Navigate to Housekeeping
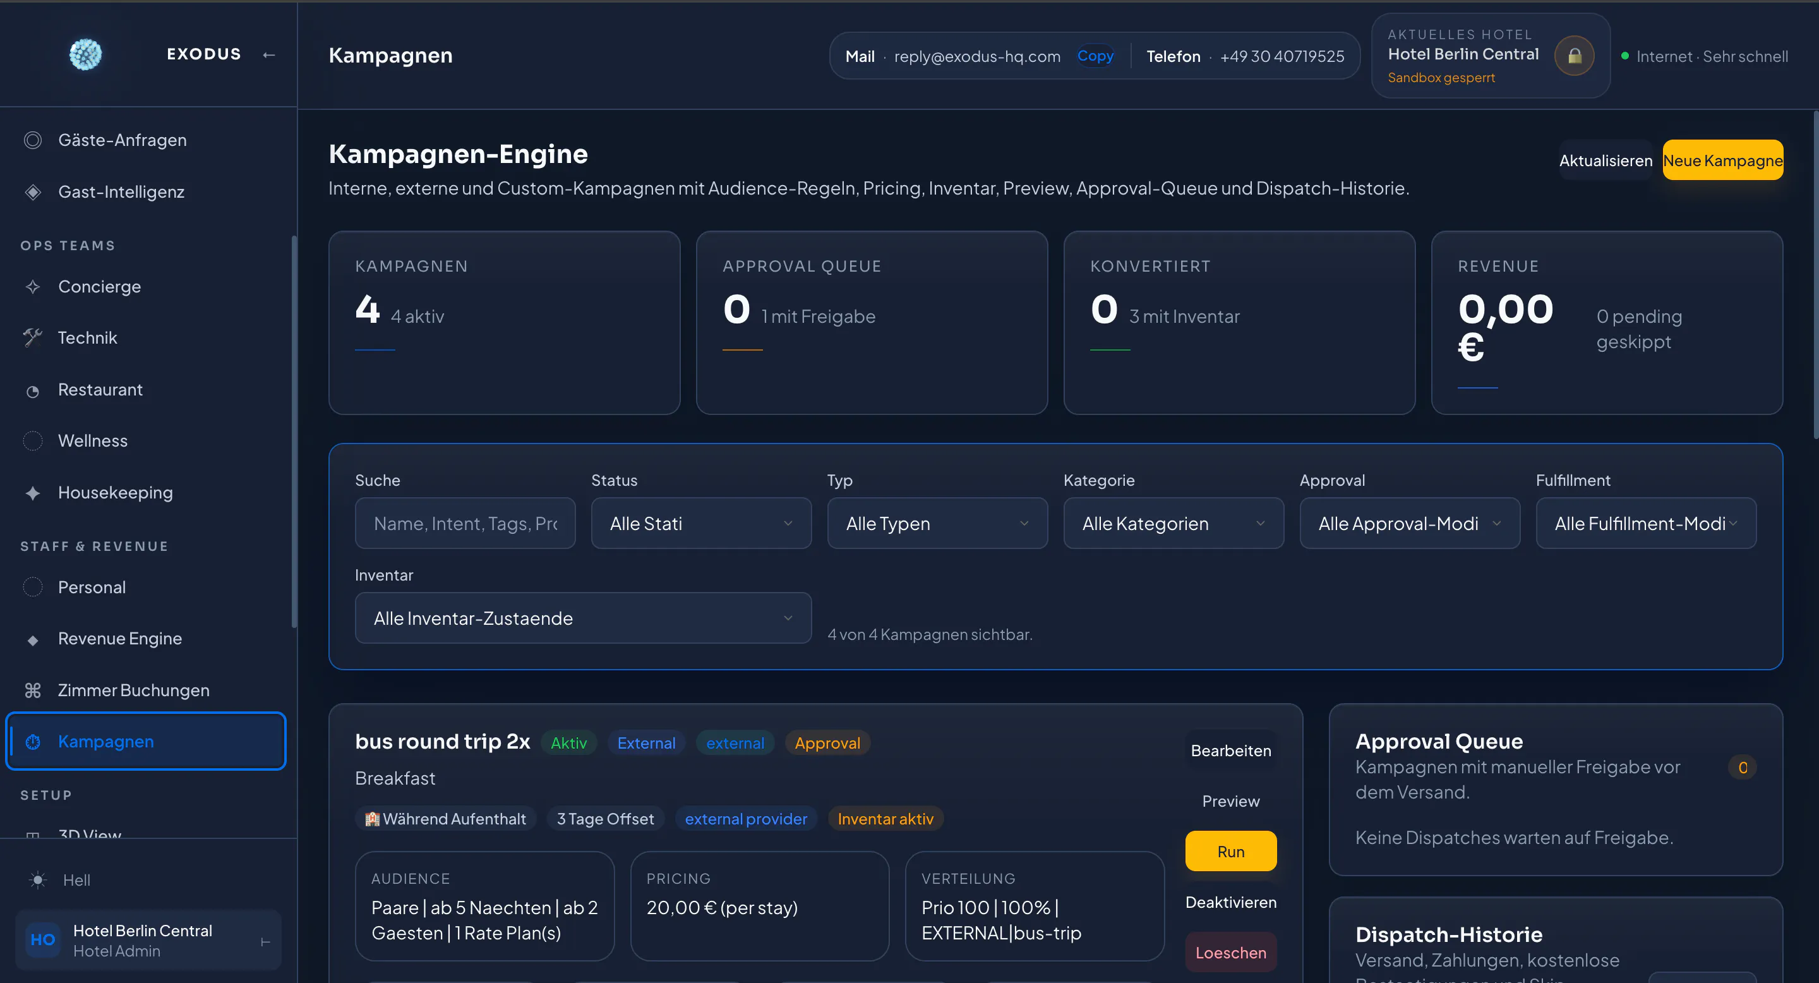Image resolution: width=1819 pixels, height=983 pixels. click(x=145, y=493)
